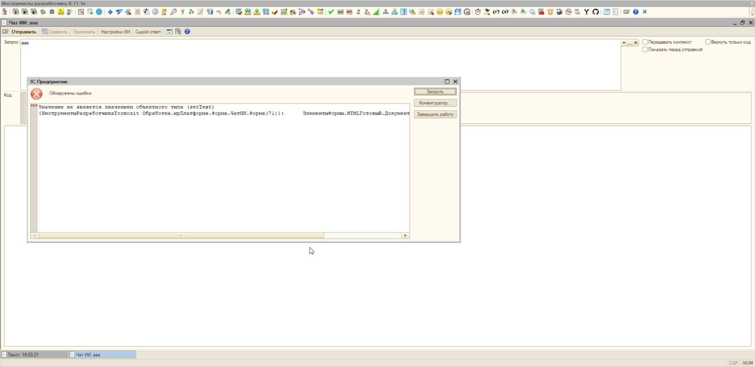Click the globe icon in main toolbar
755x367 pixels.
click(x=99, y=12)
